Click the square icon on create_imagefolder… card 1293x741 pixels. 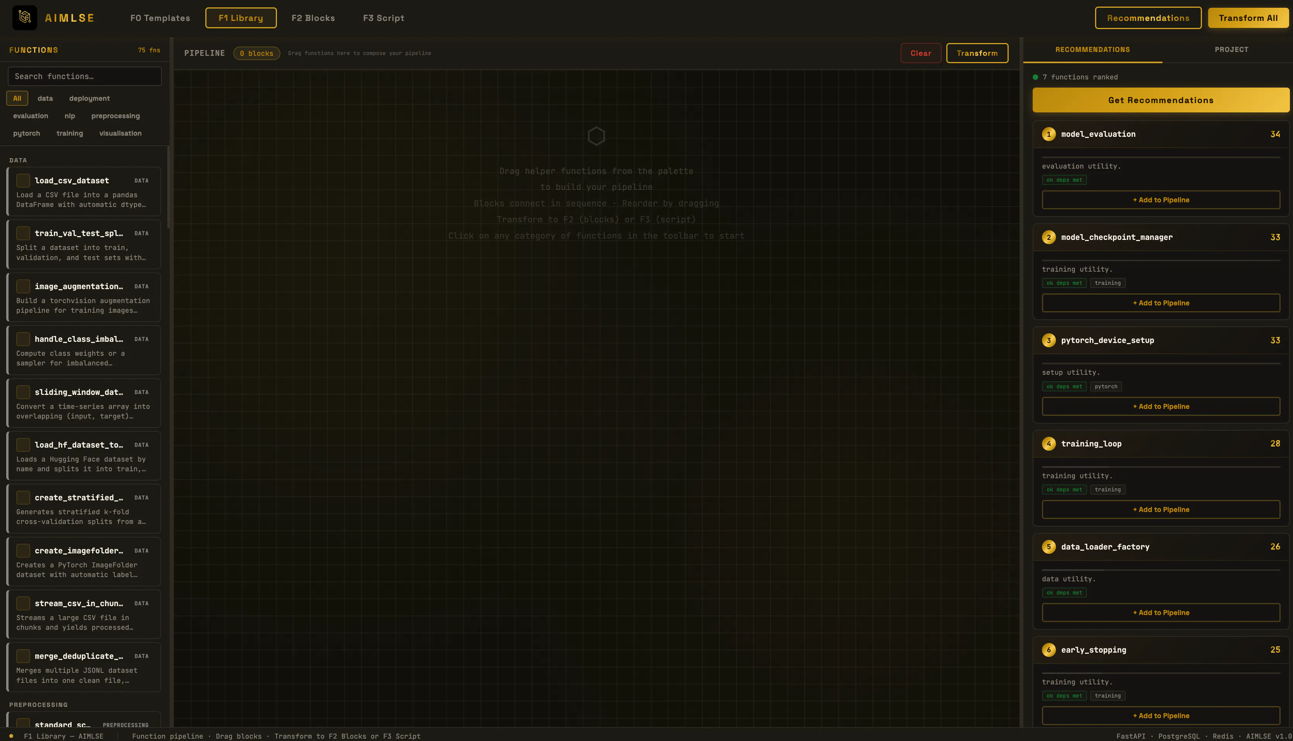click(x=23, y=550)
